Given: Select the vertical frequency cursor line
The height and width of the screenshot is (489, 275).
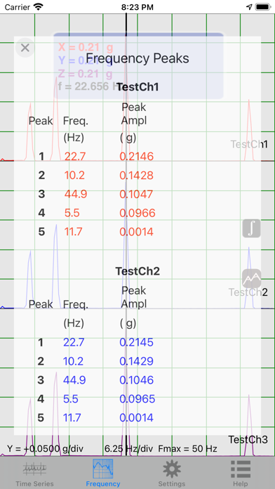Looking at the screenshot, I should click(126, 234).
